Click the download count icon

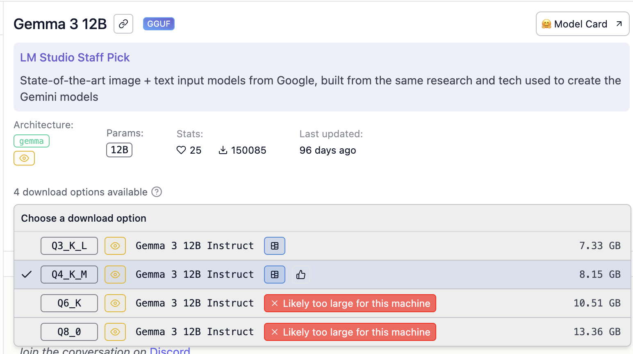coord(223,150)
